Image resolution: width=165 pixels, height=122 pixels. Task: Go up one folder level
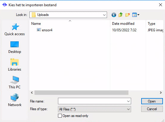click(121, 15)
